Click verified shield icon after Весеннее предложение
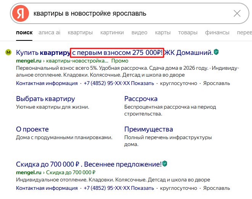This screenshot has height=199, width=252. pos(165,164)
